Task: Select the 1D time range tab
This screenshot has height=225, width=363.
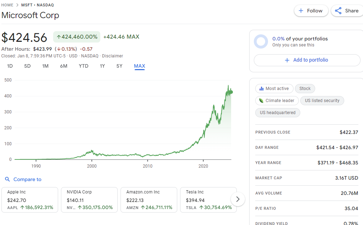Action: 10,66
